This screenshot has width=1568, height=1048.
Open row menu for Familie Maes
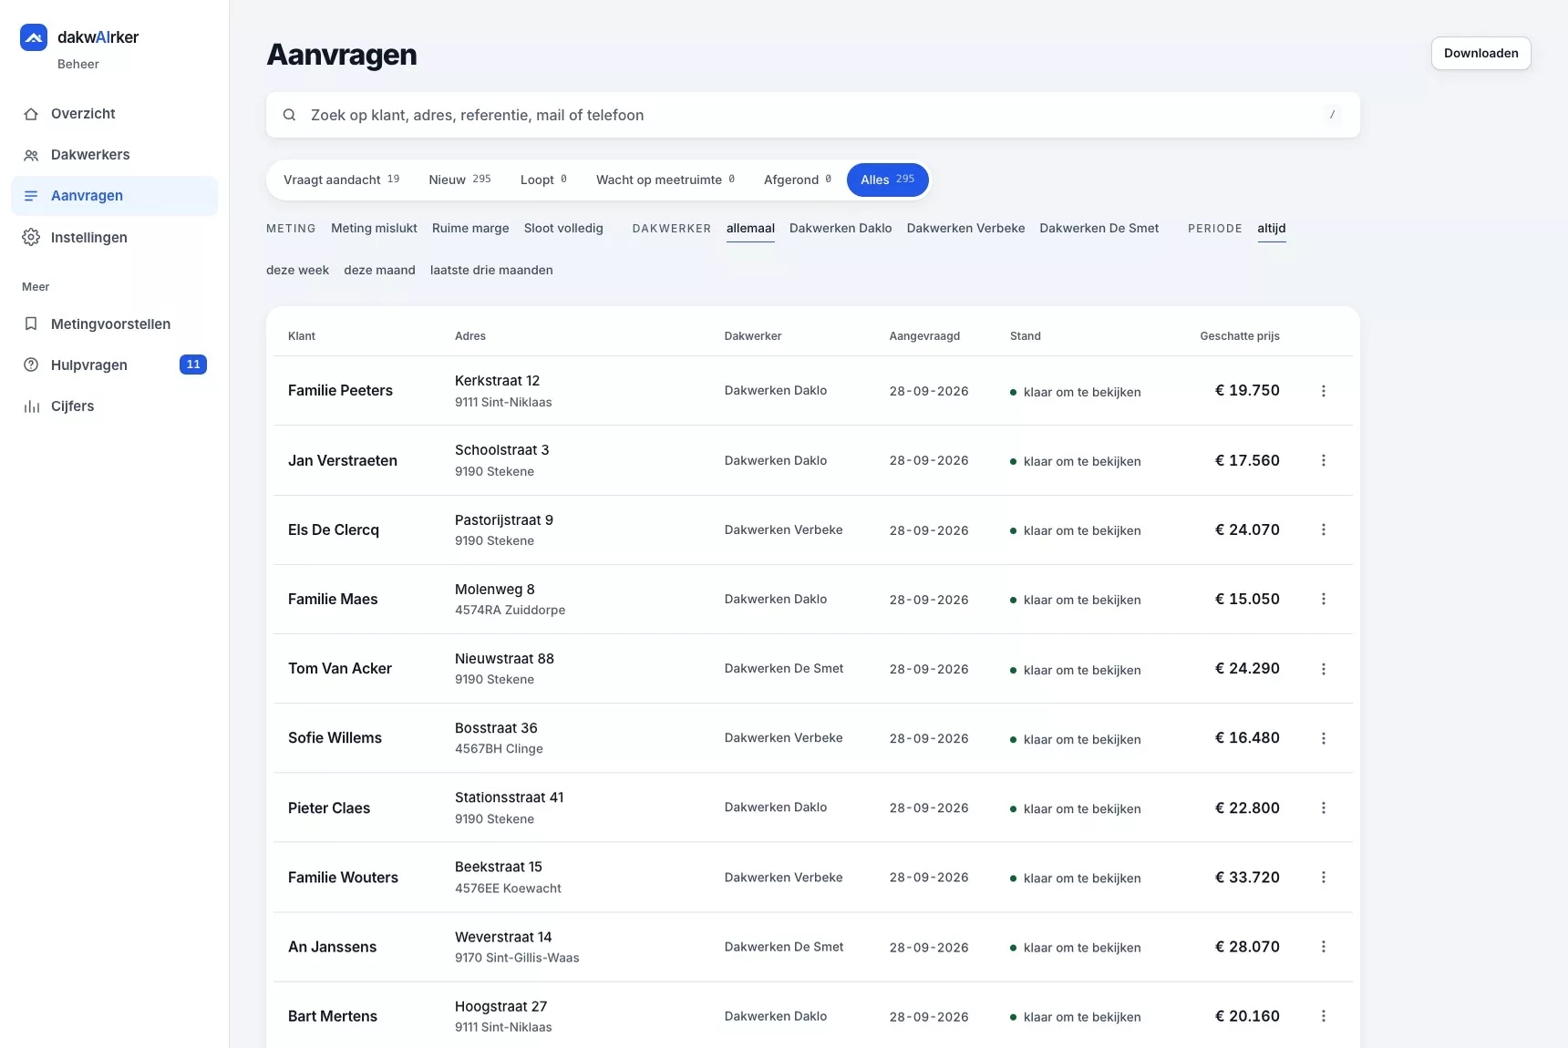point(1324,599)
